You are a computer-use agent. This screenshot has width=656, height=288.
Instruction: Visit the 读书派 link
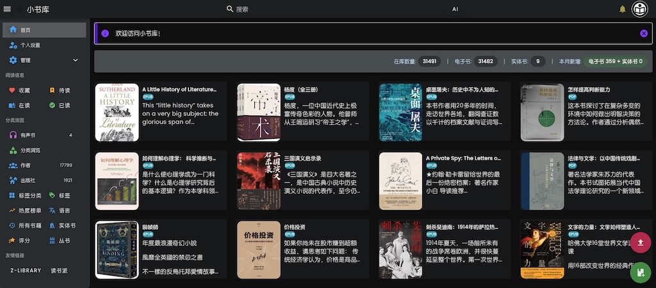[x=59, y=271]
